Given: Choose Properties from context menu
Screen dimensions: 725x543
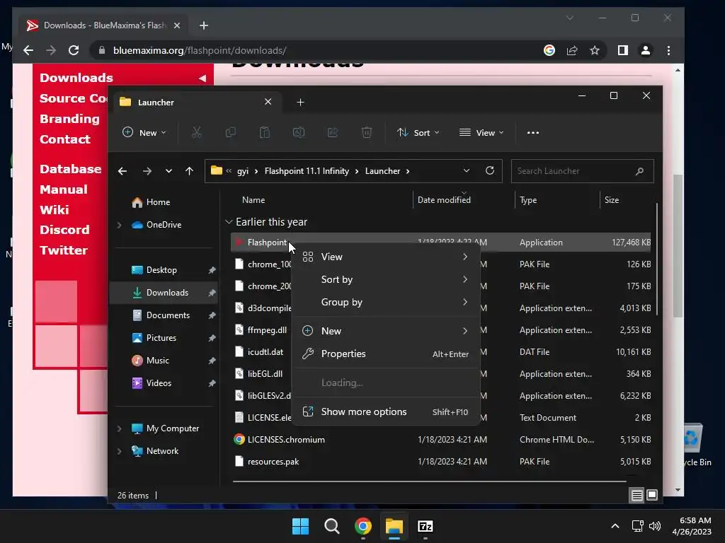Looking at the screenshot, I should (386, 354).
